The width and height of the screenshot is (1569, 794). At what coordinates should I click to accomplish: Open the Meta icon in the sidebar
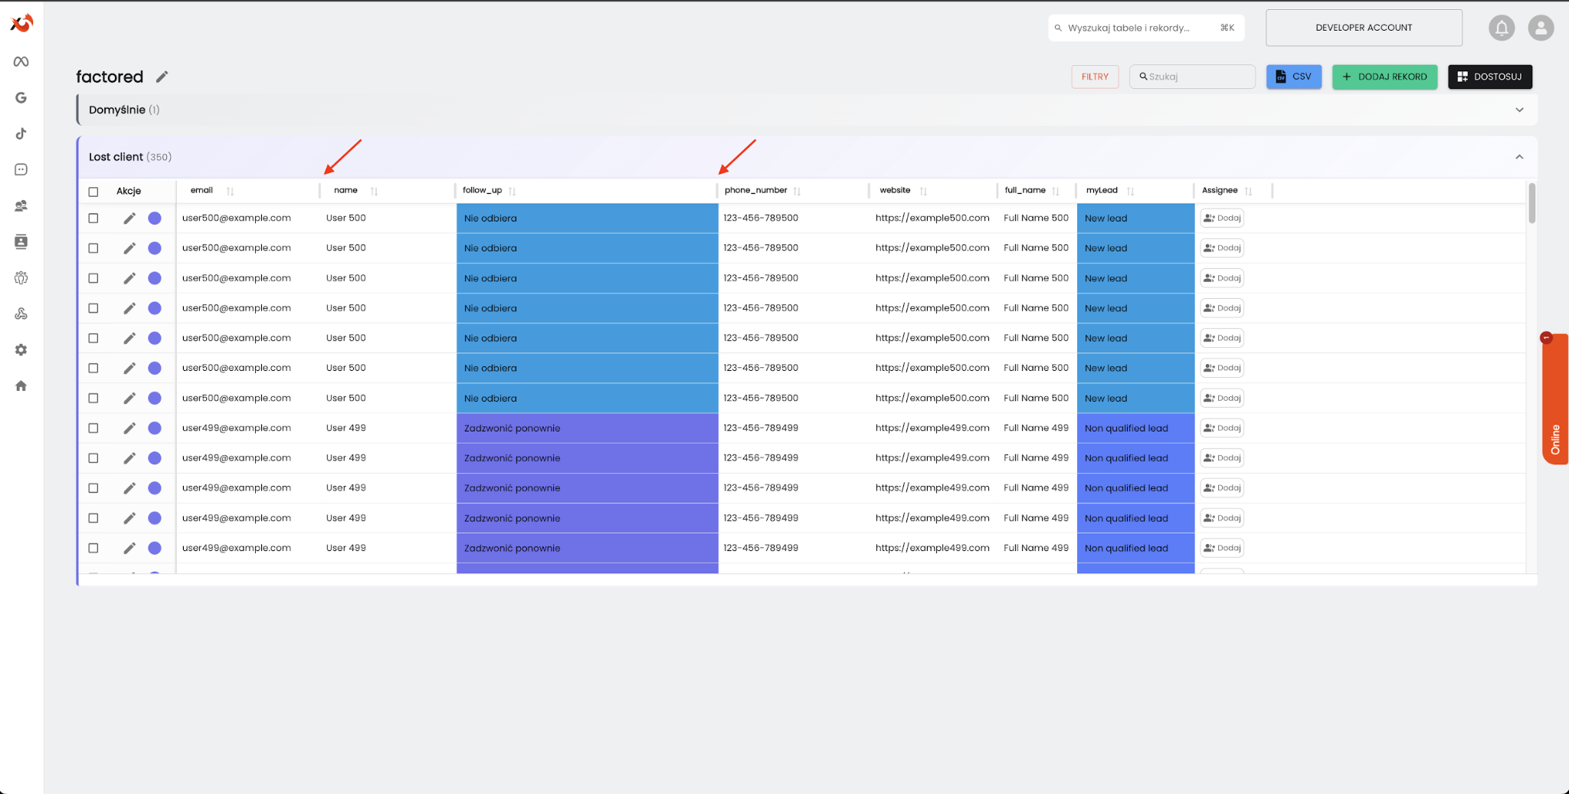coord(21,61)
